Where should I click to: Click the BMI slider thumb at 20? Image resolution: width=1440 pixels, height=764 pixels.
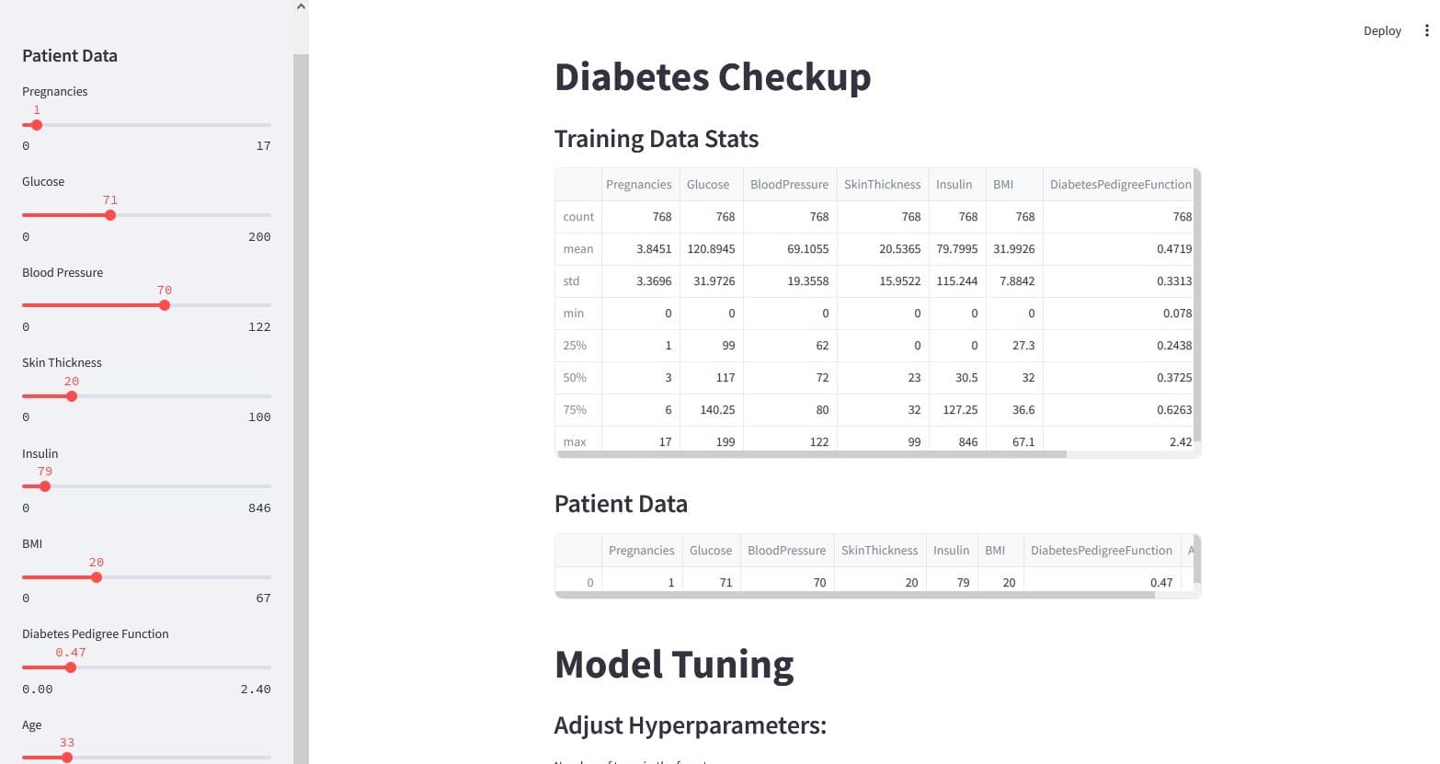97,577
